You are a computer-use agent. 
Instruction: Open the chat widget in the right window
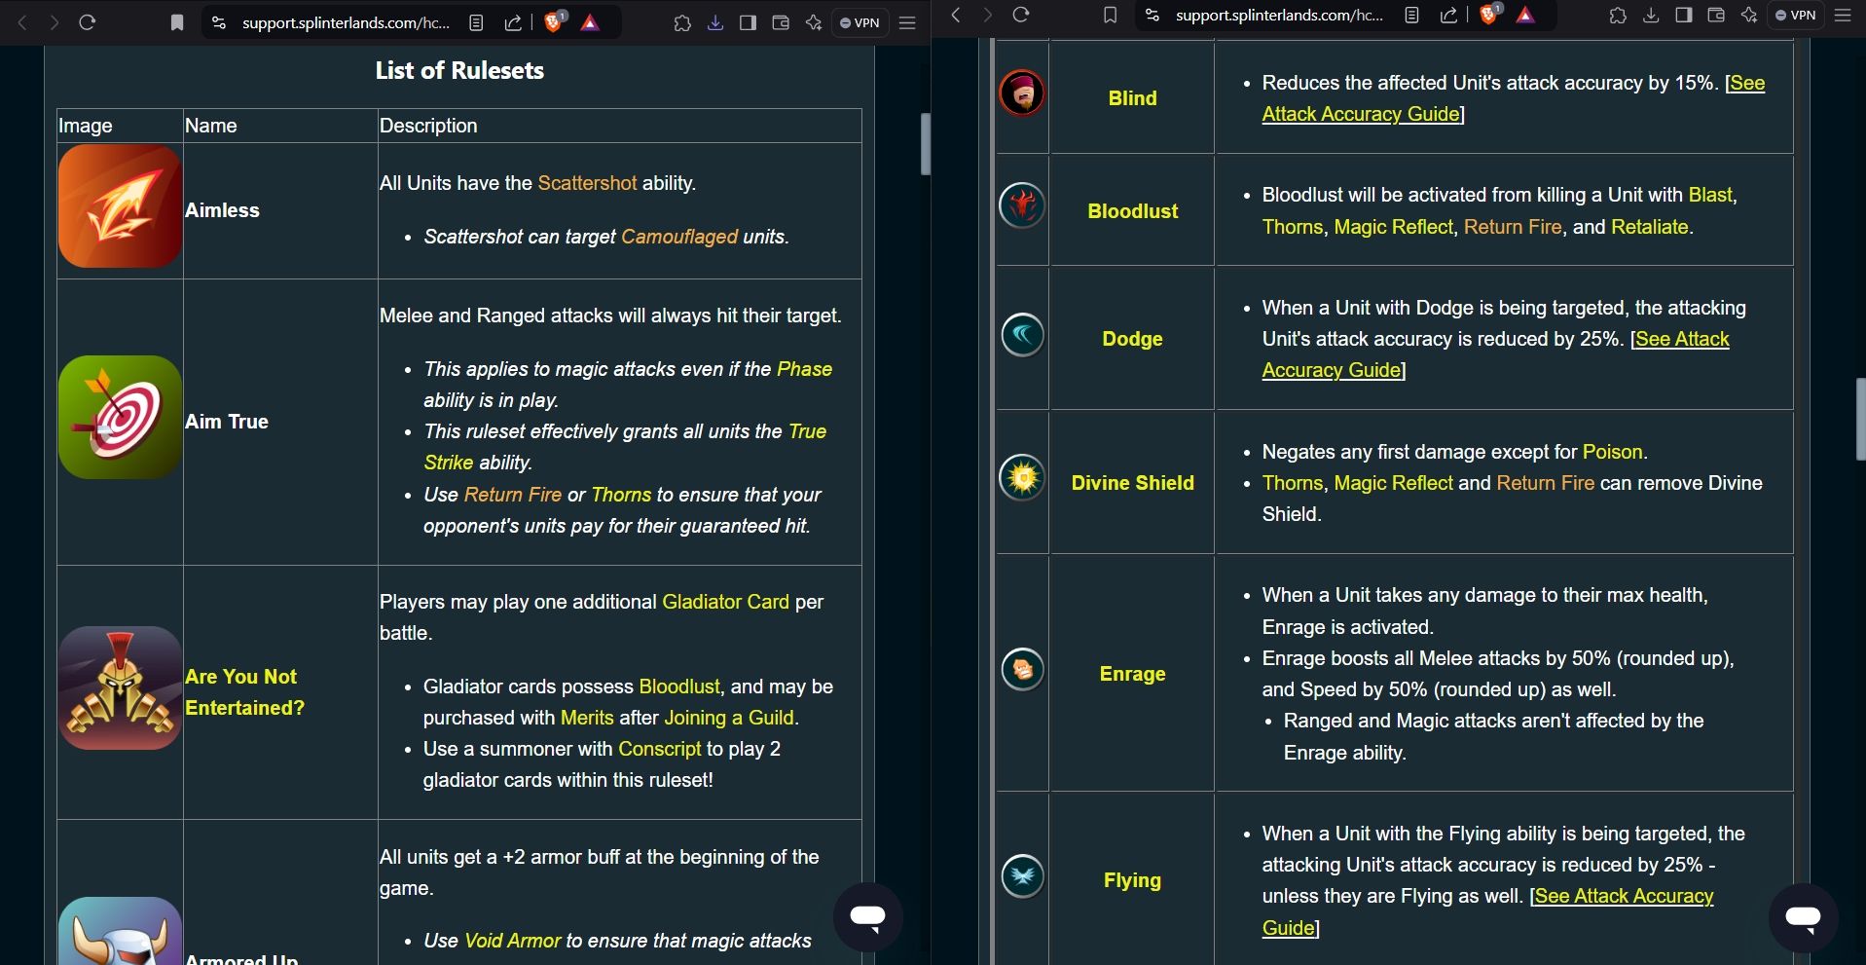click(x=1803, y=917)
